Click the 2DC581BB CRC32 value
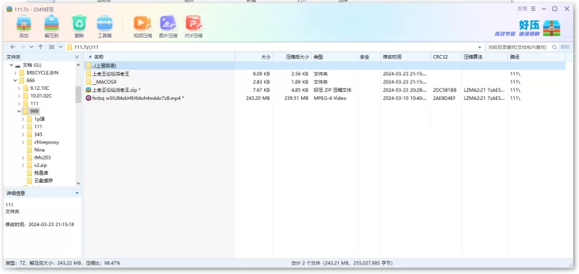This screenshot has width=579, height=274. 445,90
